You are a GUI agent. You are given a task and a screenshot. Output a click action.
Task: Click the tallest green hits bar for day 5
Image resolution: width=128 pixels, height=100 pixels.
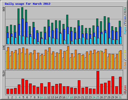coord(22,13)
